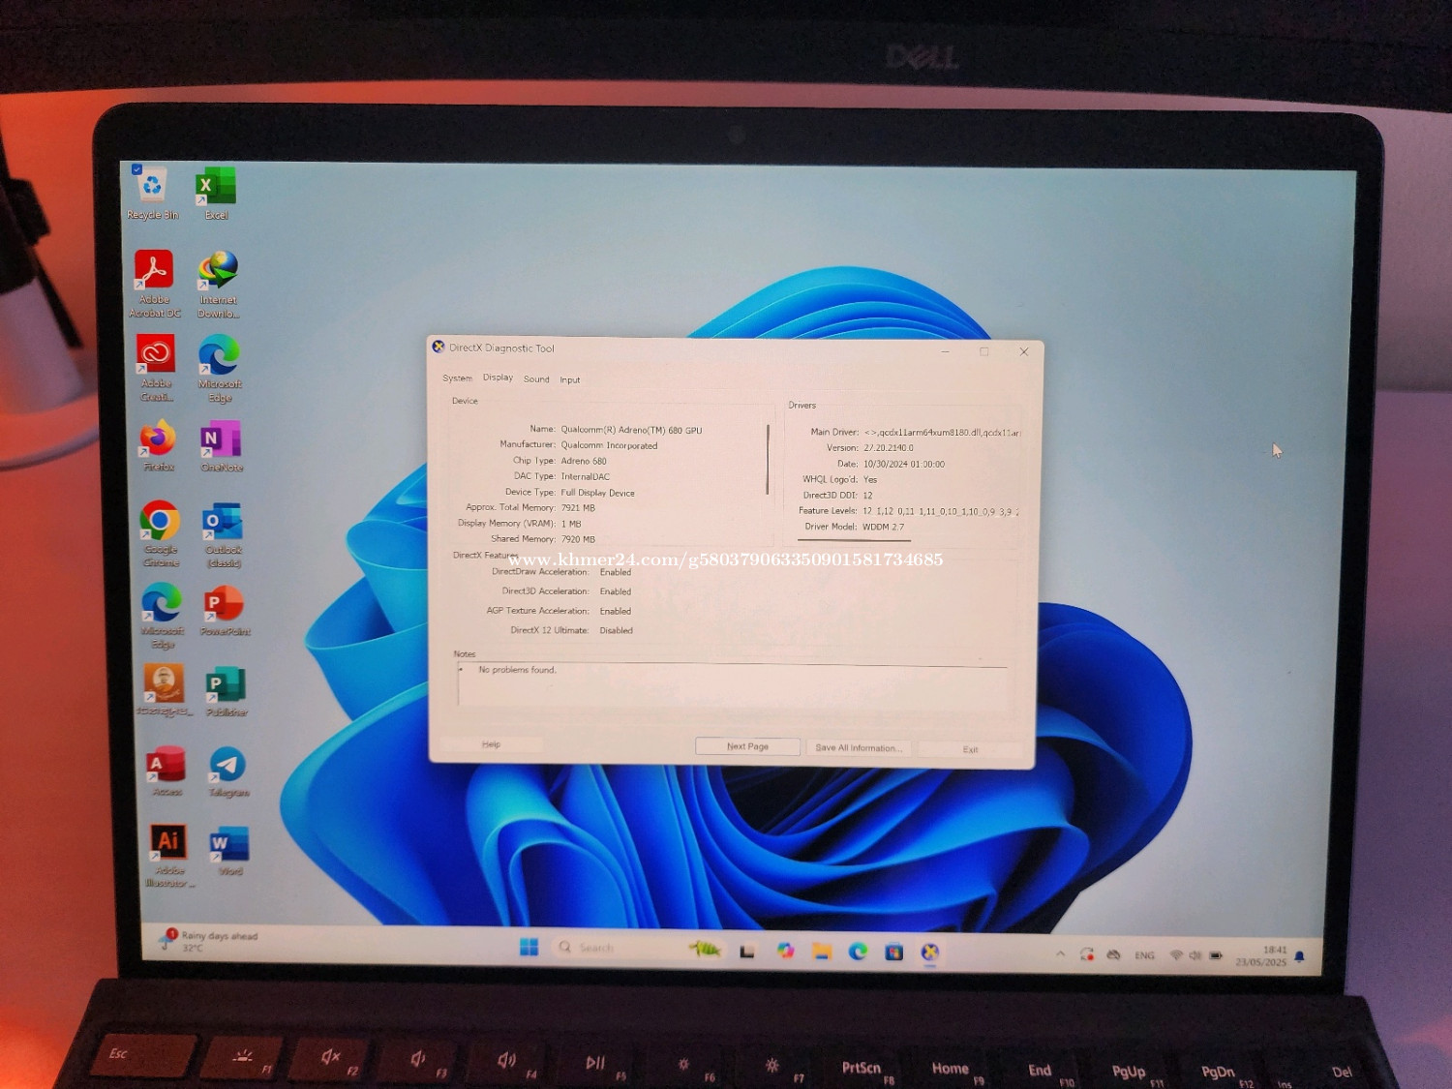
Task: Click the battery tray icon
Action: coord(1216,955)
